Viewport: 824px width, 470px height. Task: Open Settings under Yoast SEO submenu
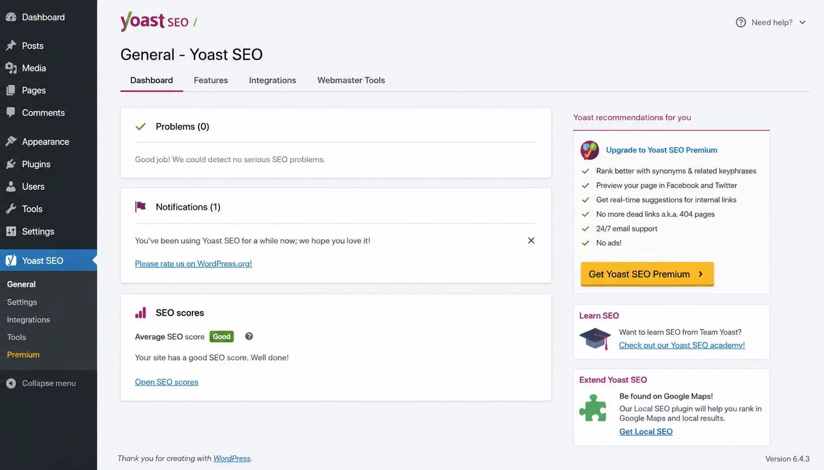(22, 302)
